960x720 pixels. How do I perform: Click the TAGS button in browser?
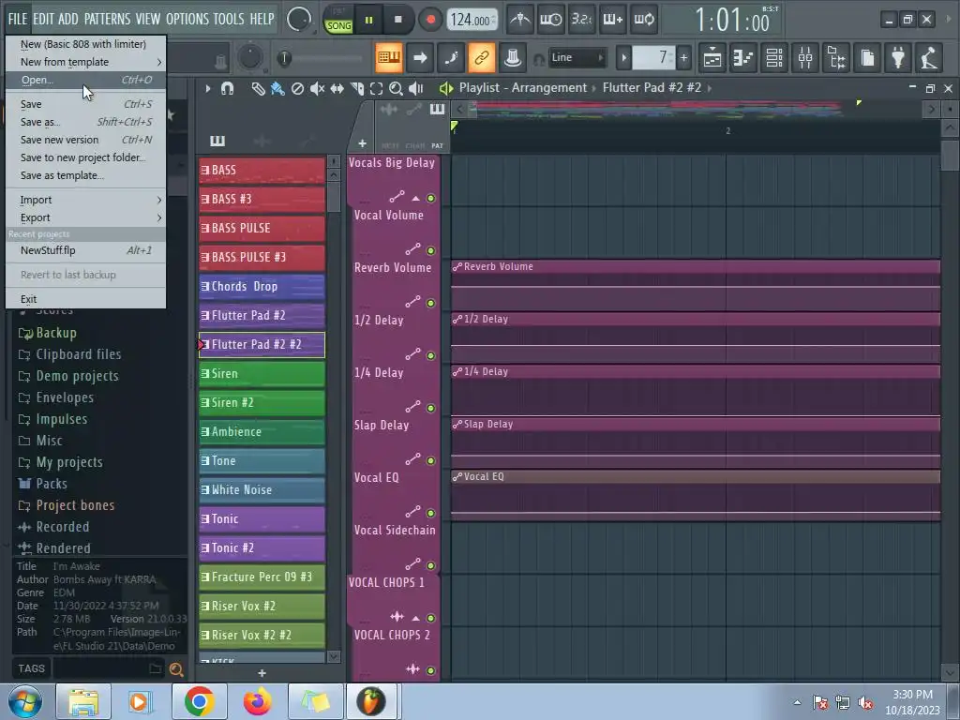(31, 668)
